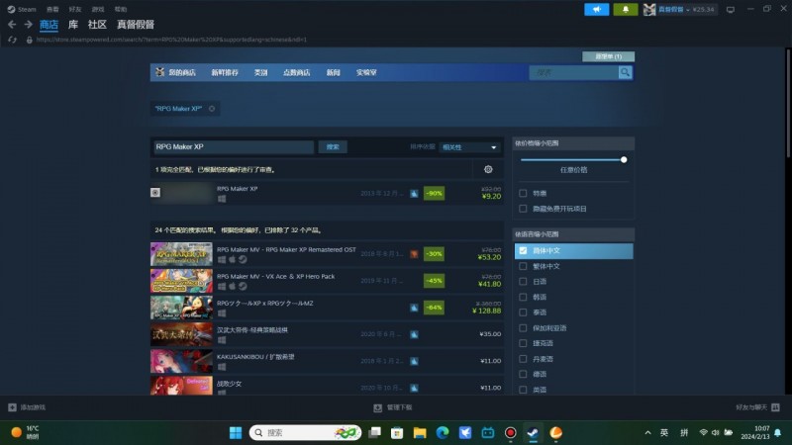Viewport: 792px width, 445px height.
Task: Open 新闻 news tab
Action: click(x=334, y=72)
